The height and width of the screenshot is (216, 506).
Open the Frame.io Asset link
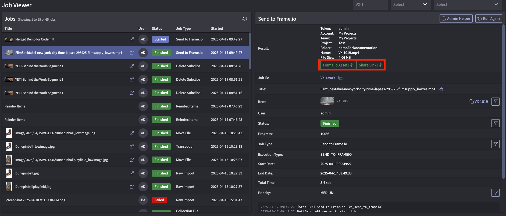(337, 65)
